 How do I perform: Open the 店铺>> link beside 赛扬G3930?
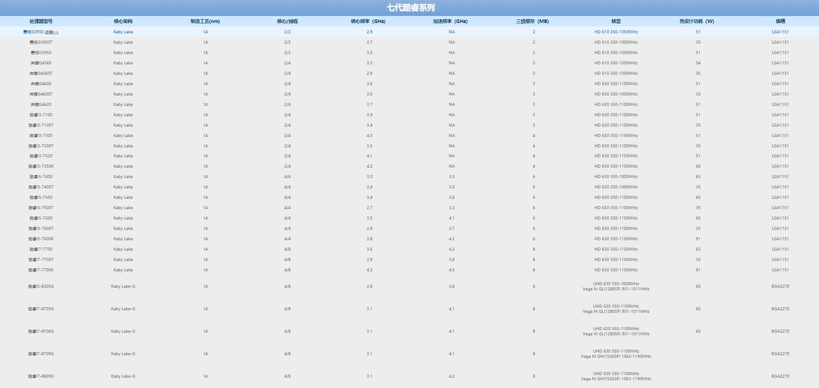click(52, 32)
